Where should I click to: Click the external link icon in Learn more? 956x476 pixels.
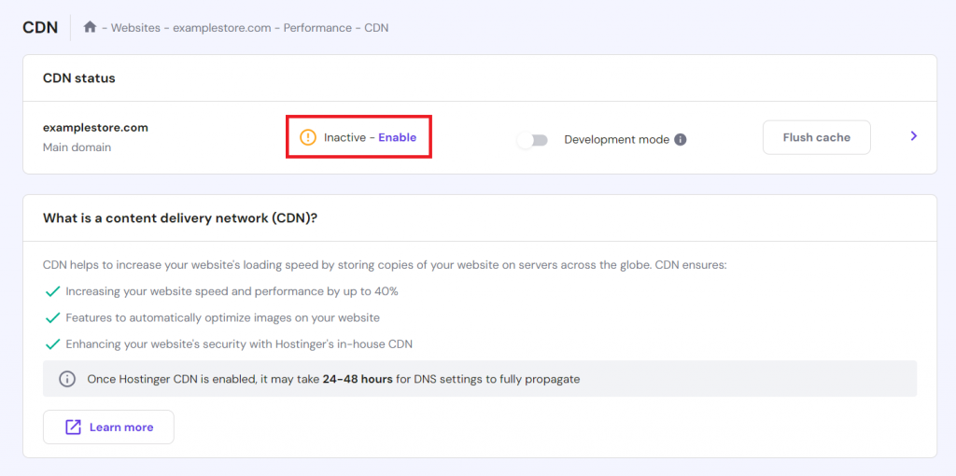tap(73, 427)
